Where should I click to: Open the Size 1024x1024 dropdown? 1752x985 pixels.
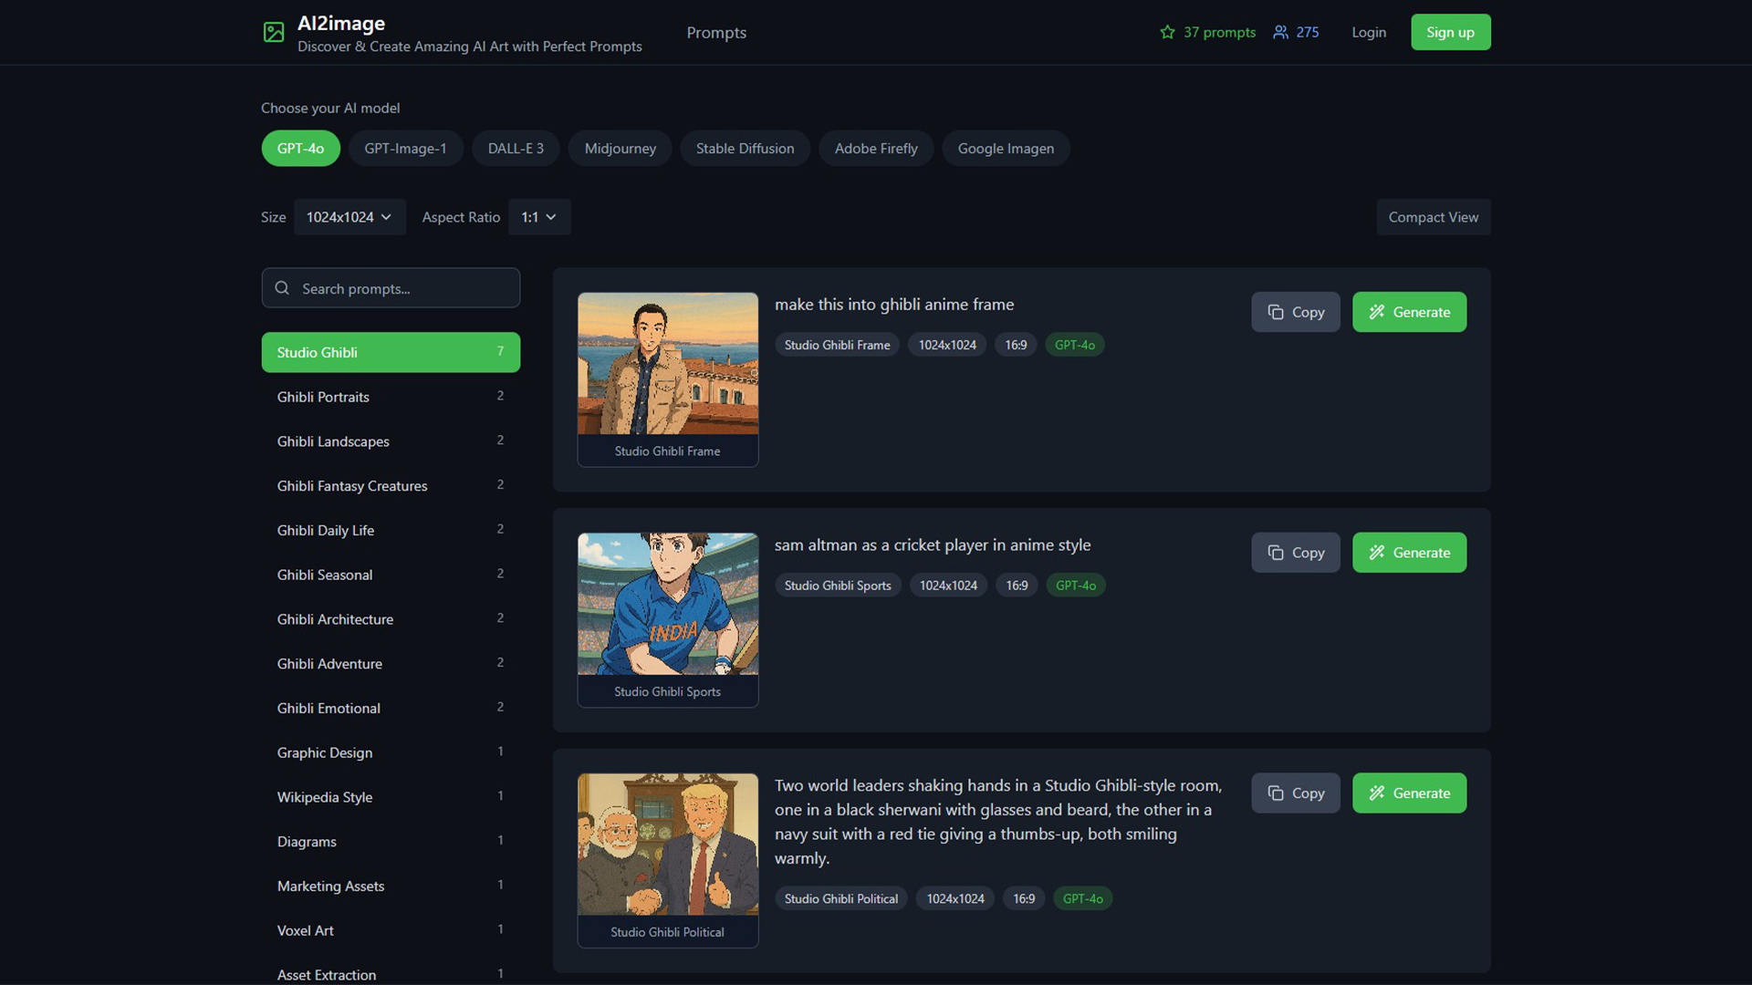pyautogui.click(x=349, y=217)
